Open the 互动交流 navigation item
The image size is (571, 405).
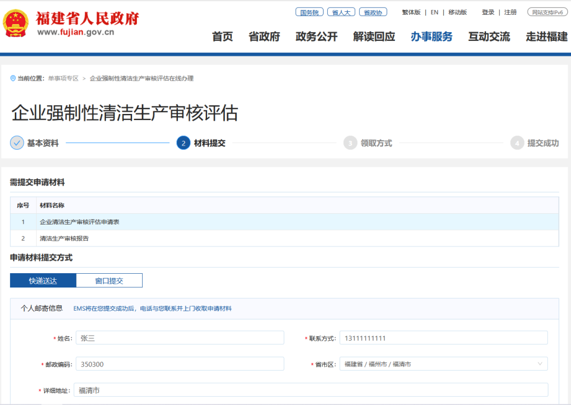(489, 37)
